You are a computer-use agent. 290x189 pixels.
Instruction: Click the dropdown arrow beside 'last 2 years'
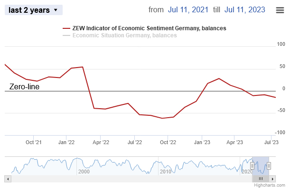(x=56, y=10)
